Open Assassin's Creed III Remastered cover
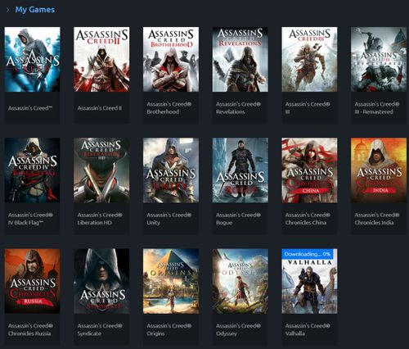Viewport: 409px width, 349px height. (x=379, y=59)
